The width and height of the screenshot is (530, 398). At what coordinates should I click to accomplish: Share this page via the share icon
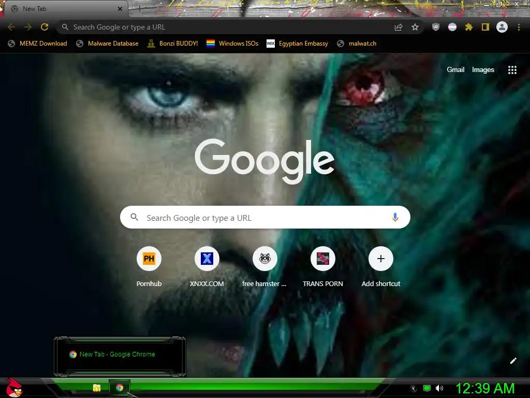[x=399, y=27]
